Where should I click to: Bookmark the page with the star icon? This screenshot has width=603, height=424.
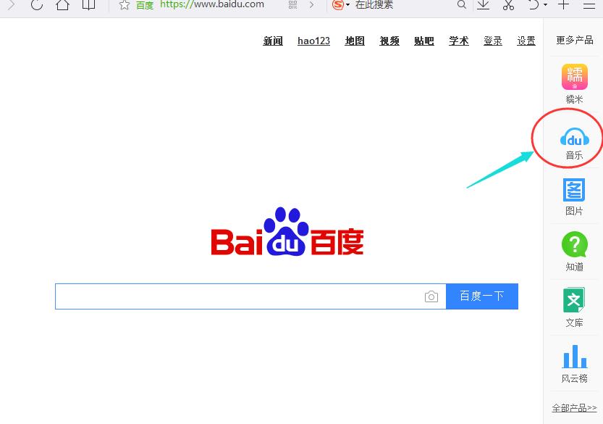coord(125,4)
